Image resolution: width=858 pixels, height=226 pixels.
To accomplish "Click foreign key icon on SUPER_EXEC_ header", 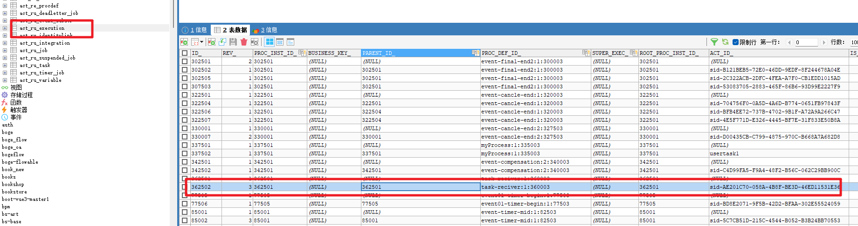I will (x=633, y=53).
